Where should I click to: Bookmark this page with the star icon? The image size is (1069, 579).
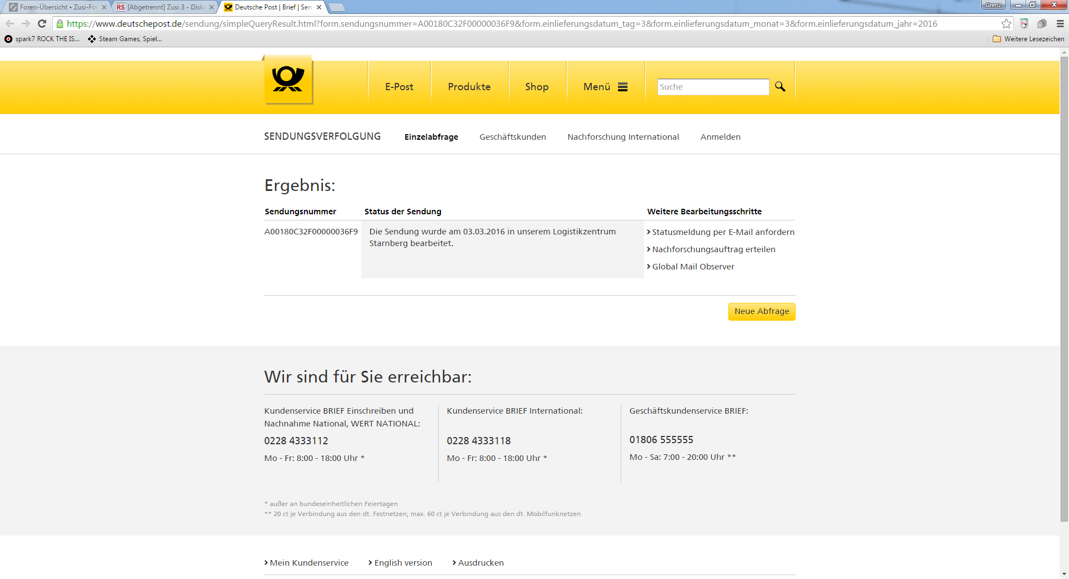click(1006, 23)
